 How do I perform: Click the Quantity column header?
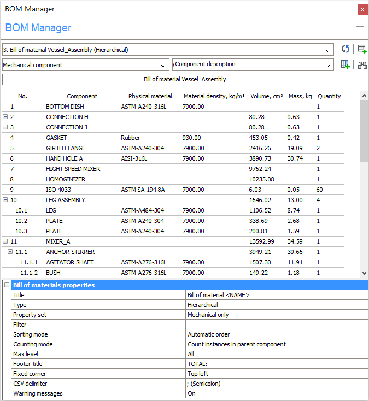click(x=329, y=96)
